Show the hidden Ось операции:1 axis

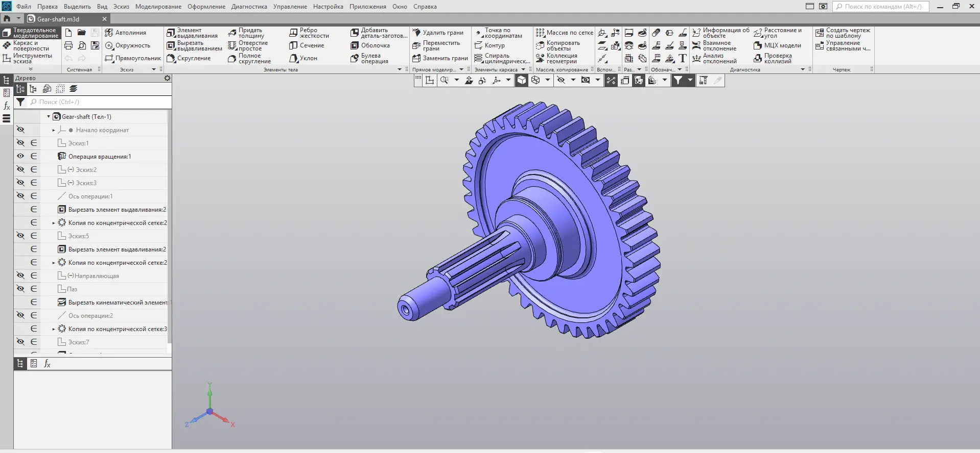point(20,196)
